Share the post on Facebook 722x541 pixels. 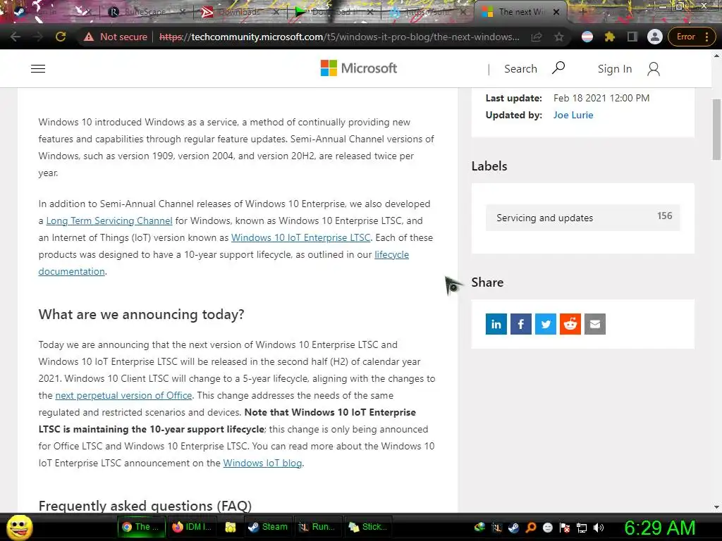click(521, 324)
